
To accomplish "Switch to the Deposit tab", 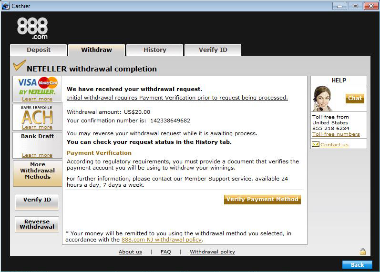I will tap(39, 50).
